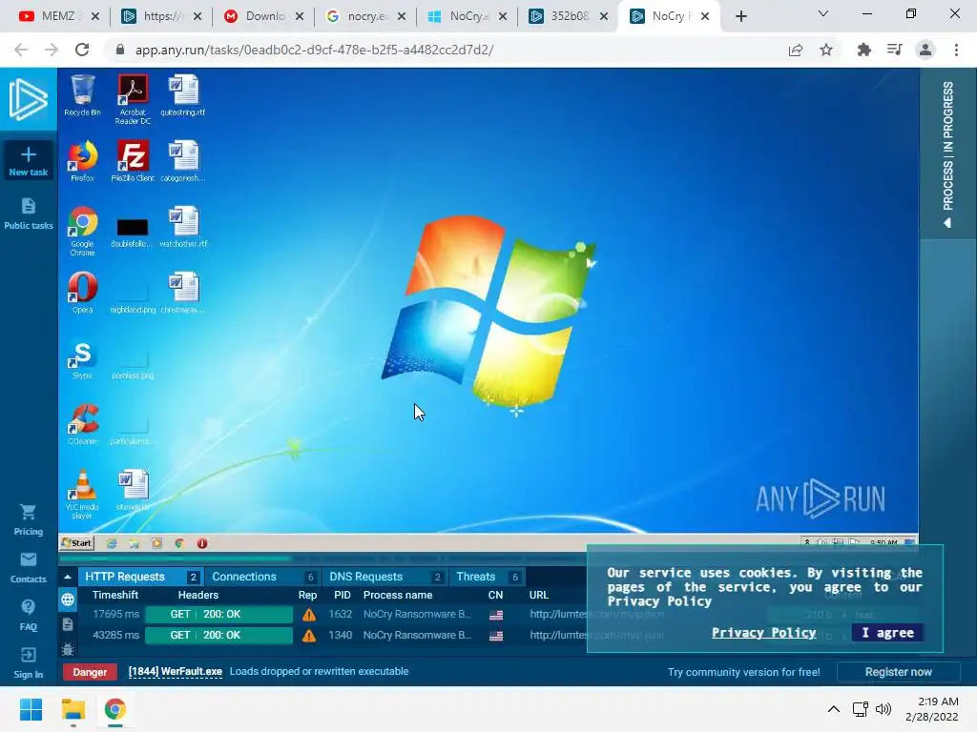Screen dimensions: 977x732
Task: Reload the current page
Action: [82, 50]
